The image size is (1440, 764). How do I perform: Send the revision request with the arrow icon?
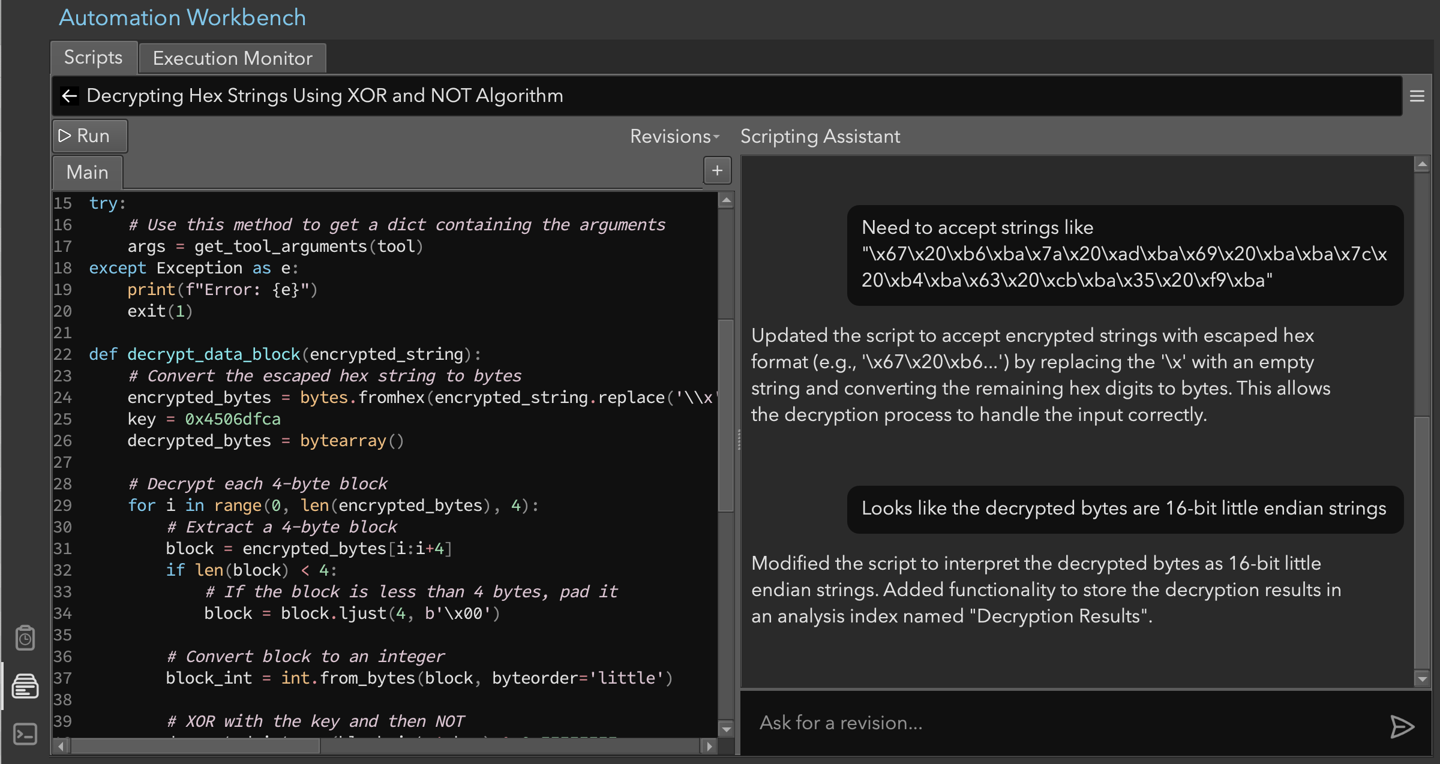(x=1402, y=726)
